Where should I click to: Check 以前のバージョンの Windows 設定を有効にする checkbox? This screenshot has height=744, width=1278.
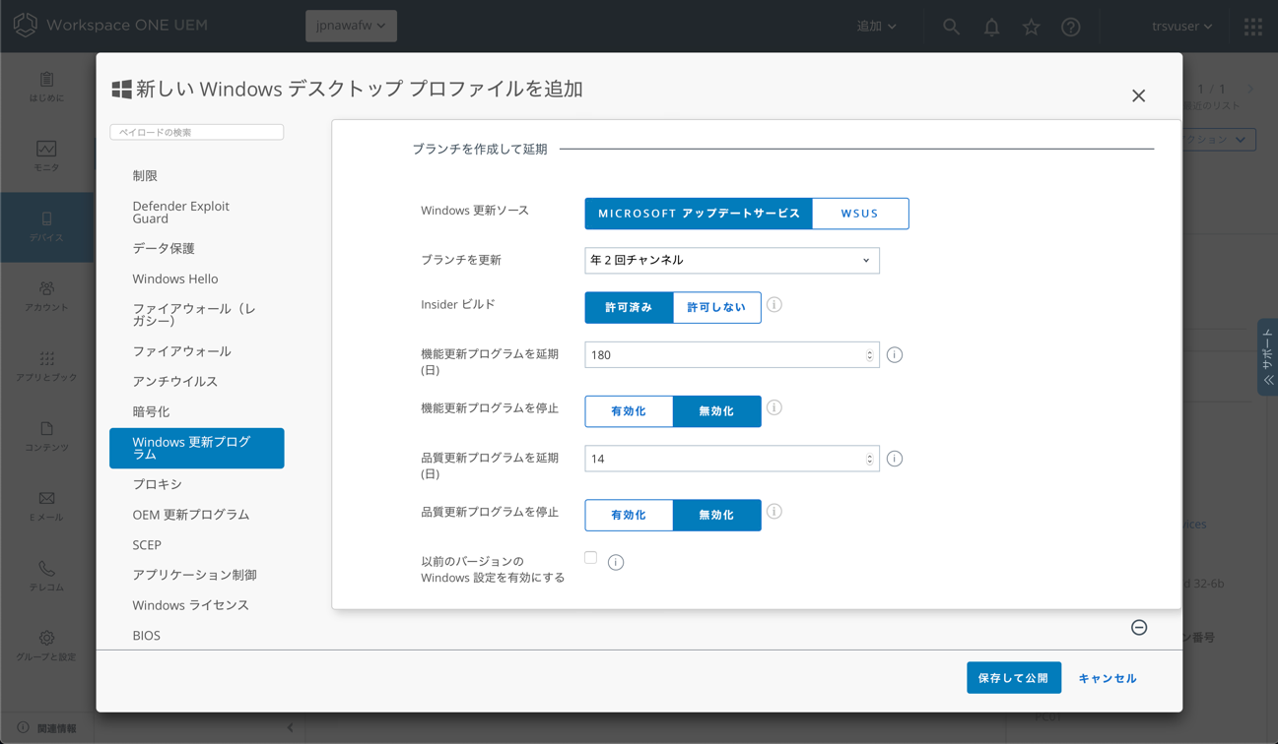pos(590,558)
